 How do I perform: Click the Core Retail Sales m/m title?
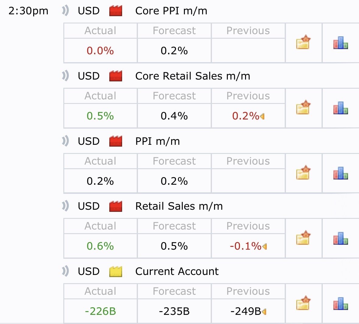pos(192,76)
